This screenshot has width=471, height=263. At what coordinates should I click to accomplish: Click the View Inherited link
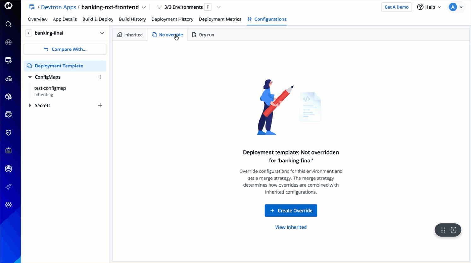[291, 227]
